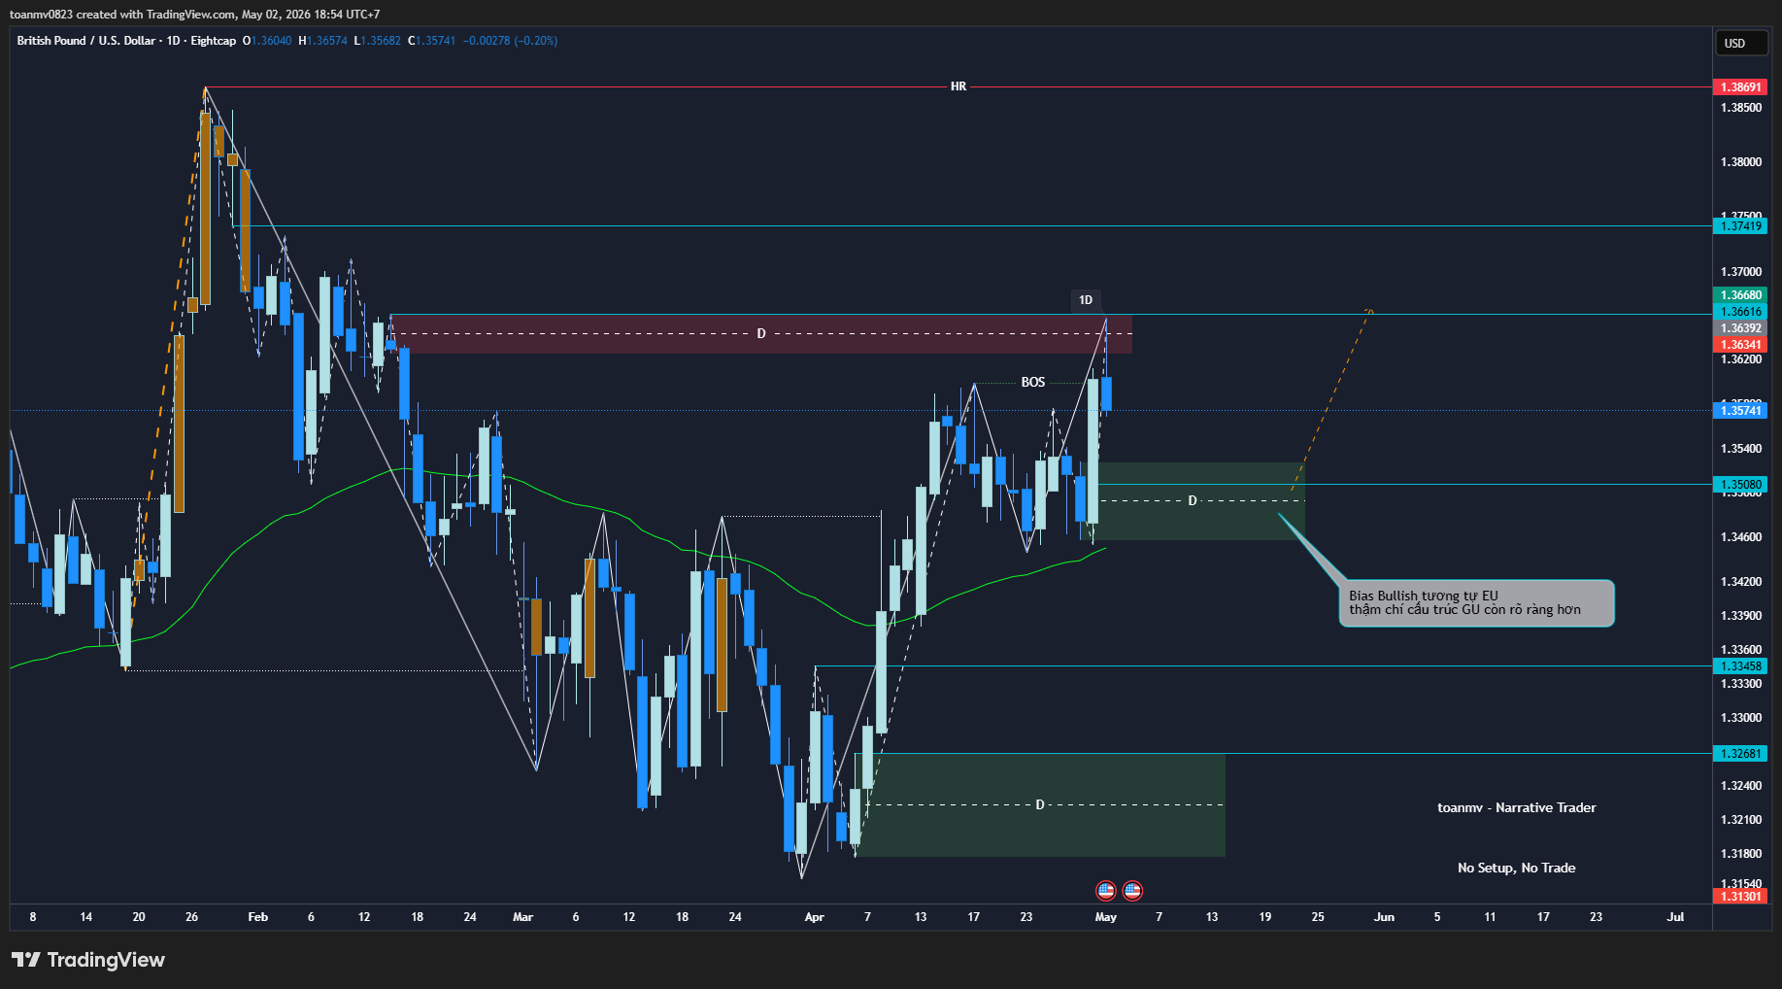
Task: Click the Bias Bullish callout note
Action: (1476, 603)
